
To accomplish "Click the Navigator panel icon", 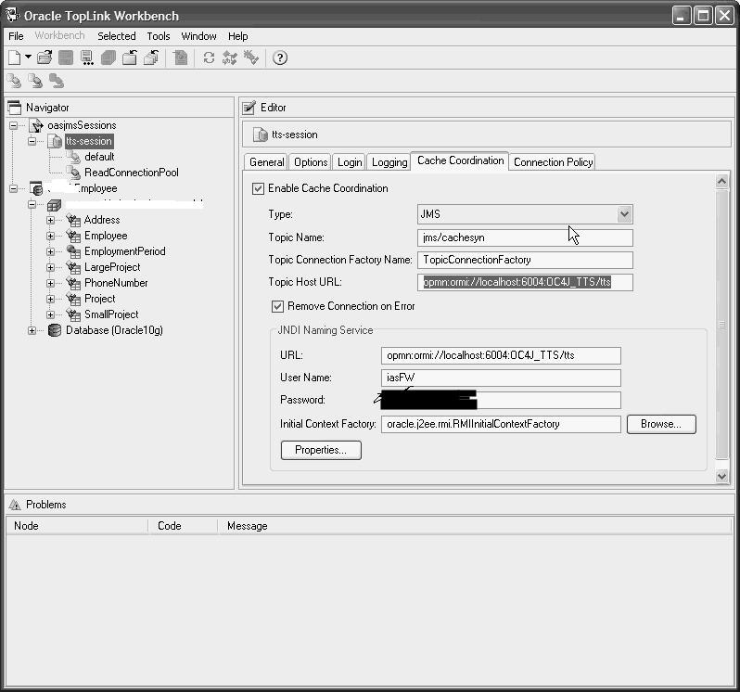I will coord(15,108).
